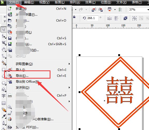149x130 pixels.
Task: Click the rotation angle field showing 268.1
Action: pyautogui.click(x=92, y=18)
